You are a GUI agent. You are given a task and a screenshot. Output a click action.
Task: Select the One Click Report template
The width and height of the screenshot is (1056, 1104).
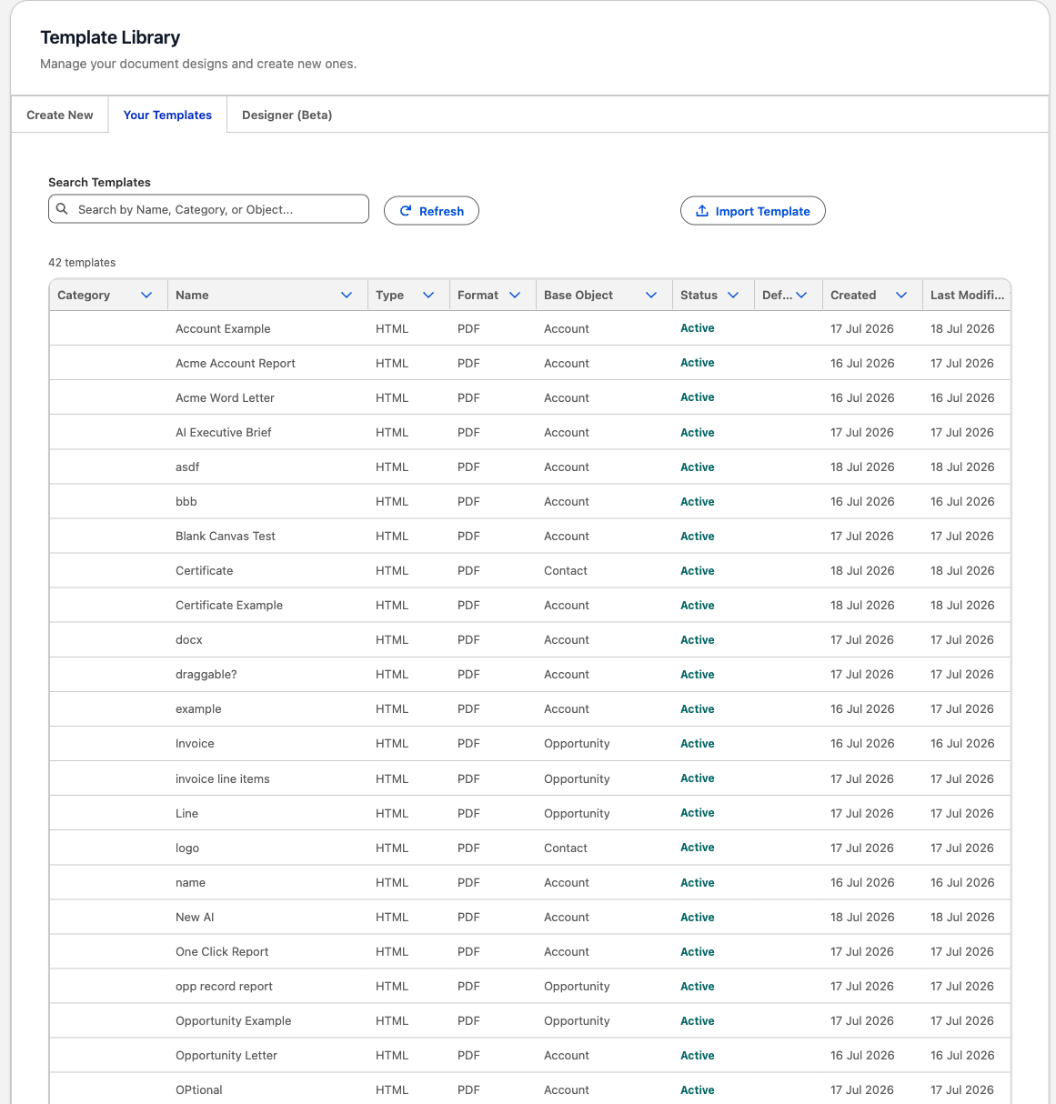(222, 951)
